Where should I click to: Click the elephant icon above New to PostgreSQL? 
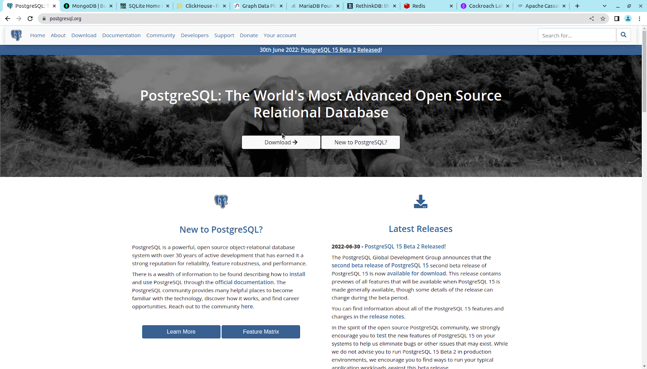tap(221, 201)
